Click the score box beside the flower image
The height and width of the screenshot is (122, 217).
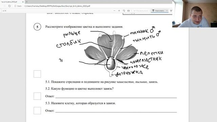[x=37, y=74]
